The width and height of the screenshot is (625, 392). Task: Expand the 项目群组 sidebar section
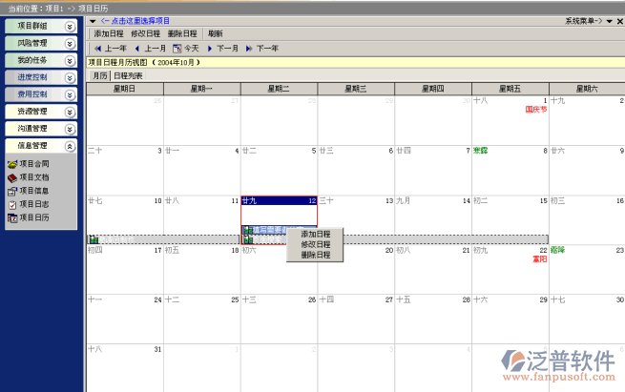[x=69, y=26]
